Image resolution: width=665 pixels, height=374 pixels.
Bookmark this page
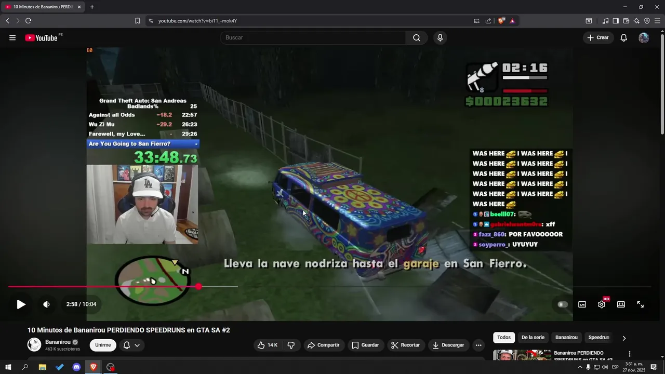click(x=137, y=21)
